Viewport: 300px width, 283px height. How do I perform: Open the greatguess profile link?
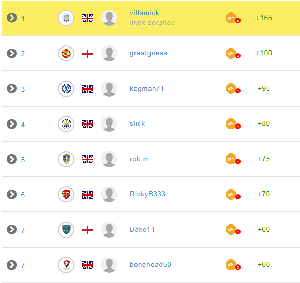click(148, 53)
